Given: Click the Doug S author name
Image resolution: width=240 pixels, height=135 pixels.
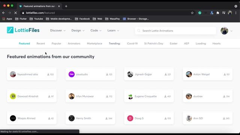Looking at the screenshot, I should click(x=139, y=118).
